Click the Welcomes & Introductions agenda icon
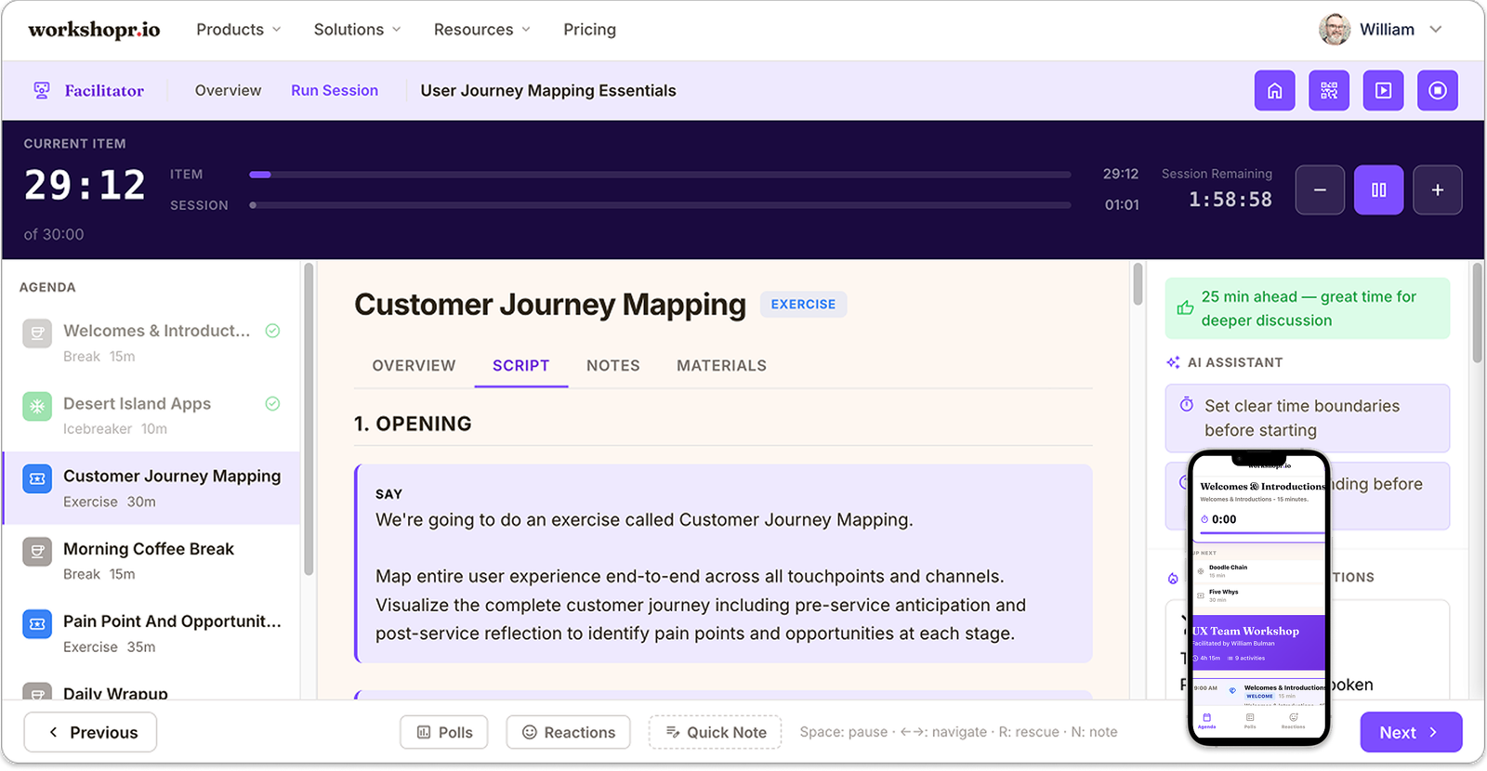Viewport: 1487px width, 771px height. [37, 333]
